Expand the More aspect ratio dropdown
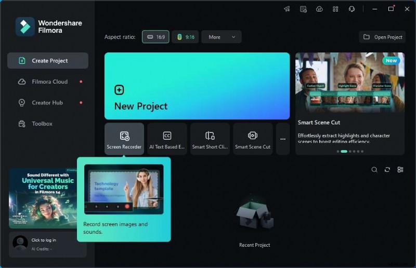 tap(222, 37)
